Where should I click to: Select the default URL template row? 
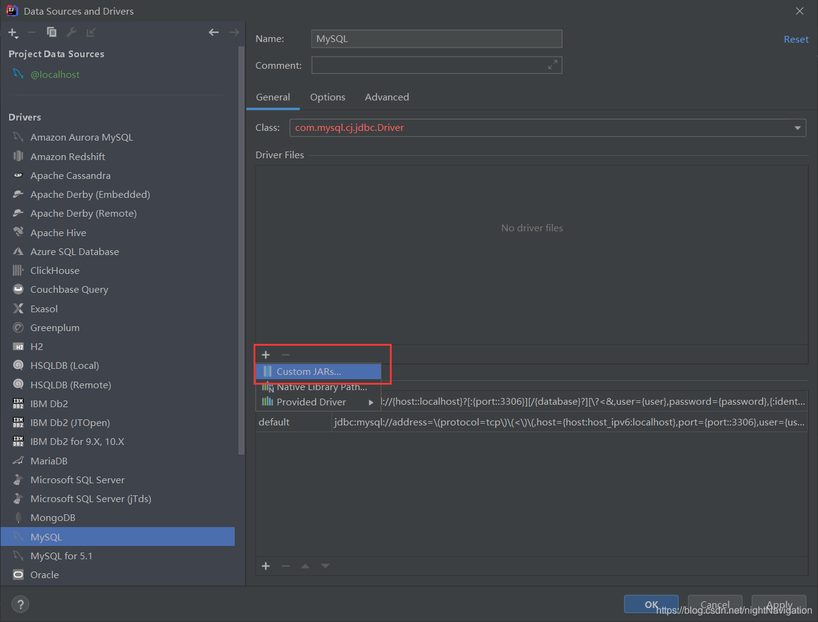point(532,422)
